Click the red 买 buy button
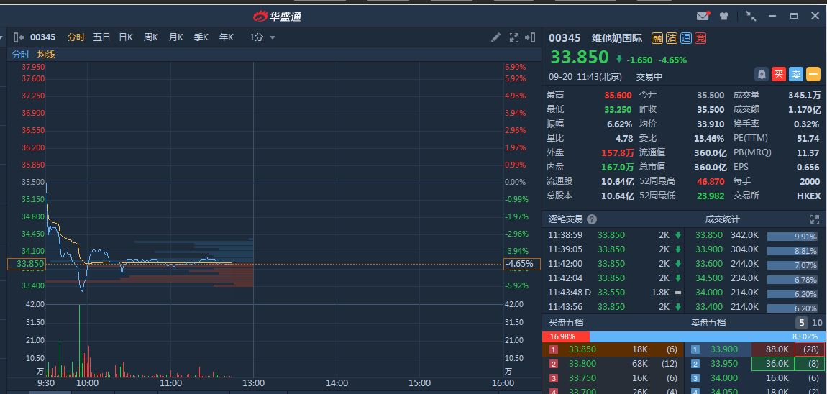 coord(779,74)
